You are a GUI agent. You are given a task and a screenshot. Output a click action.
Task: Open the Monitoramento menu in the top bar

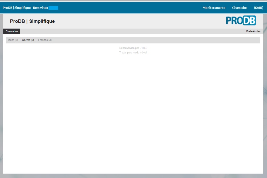(214, 8)
